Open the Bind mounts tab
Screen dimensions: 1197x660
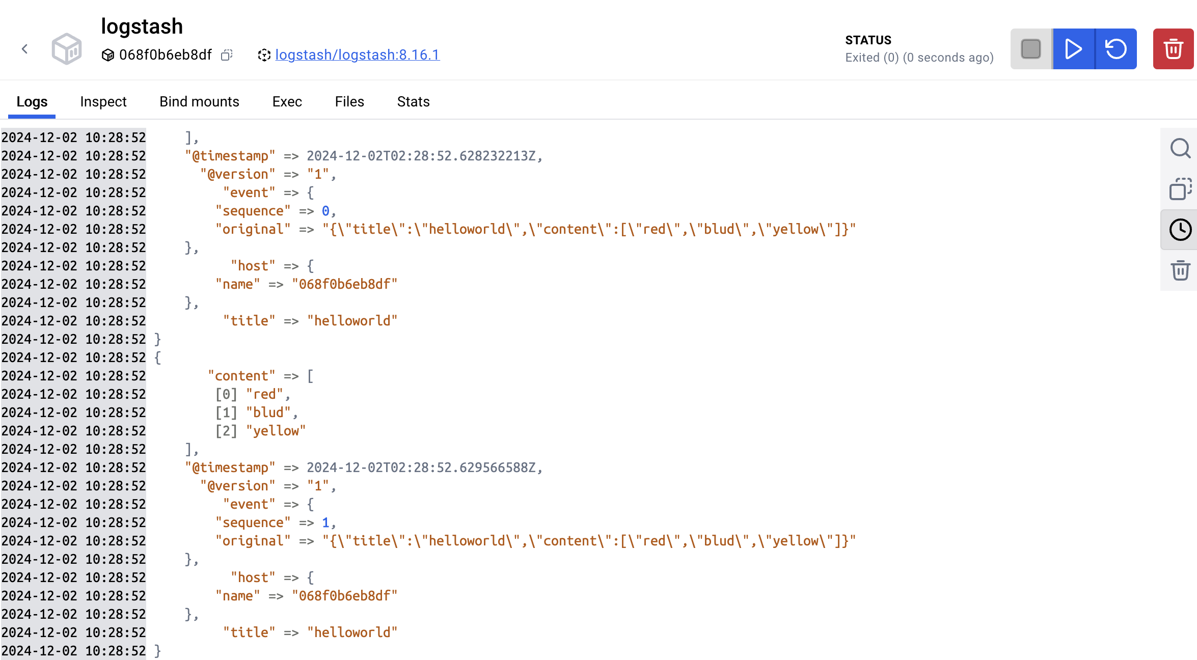tap(199, 101)
